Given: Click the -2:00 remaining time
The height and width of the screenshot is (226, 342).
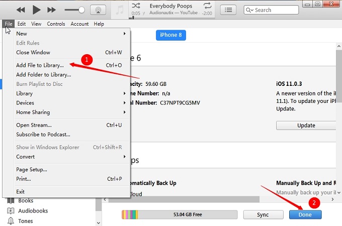Looking at the screenshot, I should [x=207, y=13].
